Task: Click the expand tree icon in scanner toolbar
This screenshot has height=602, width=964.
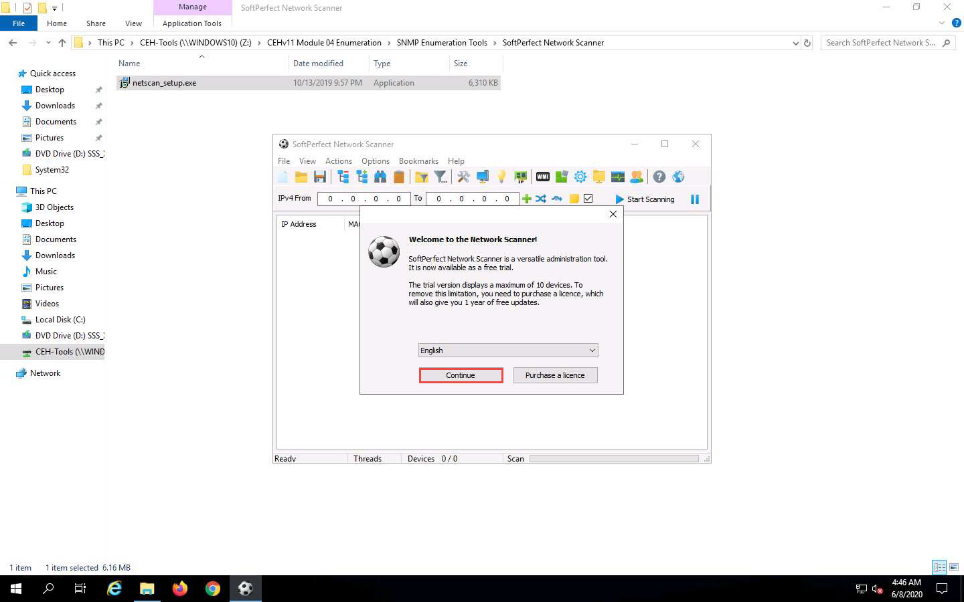Action: point(362,177)
